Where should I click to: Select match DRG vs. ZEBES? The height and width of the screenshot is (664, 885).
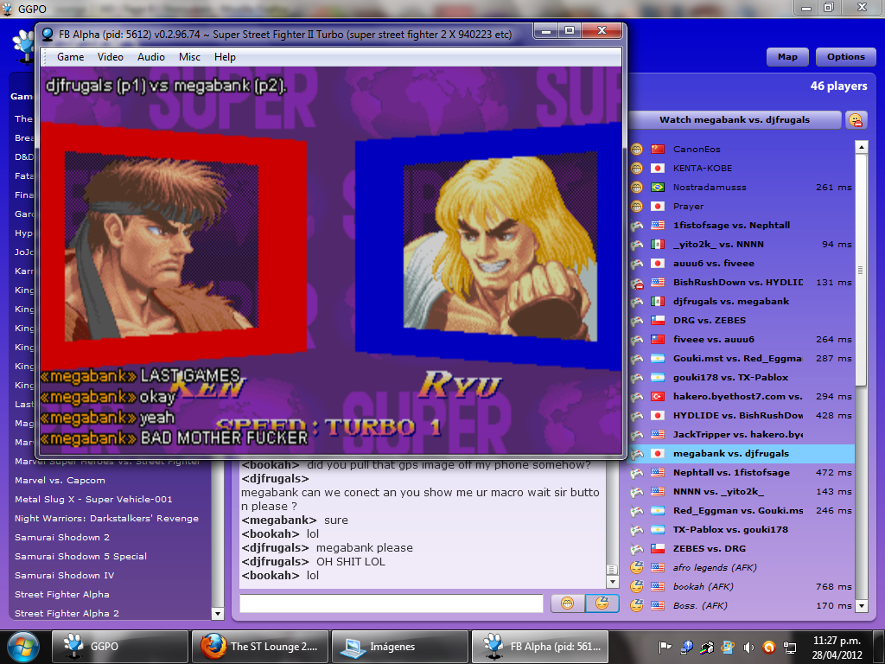point(742,320)
